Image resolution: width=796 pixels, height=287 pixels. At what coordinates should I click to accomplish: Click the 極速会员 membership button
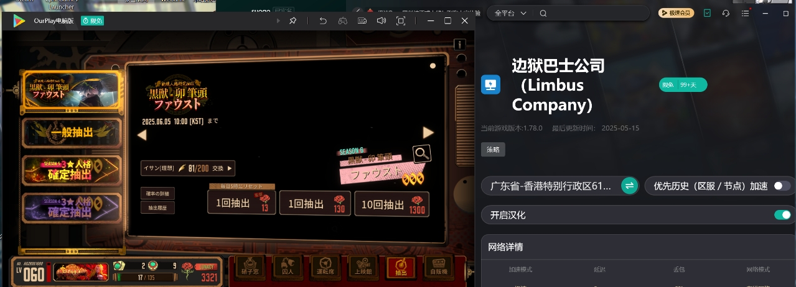point(676,13)
